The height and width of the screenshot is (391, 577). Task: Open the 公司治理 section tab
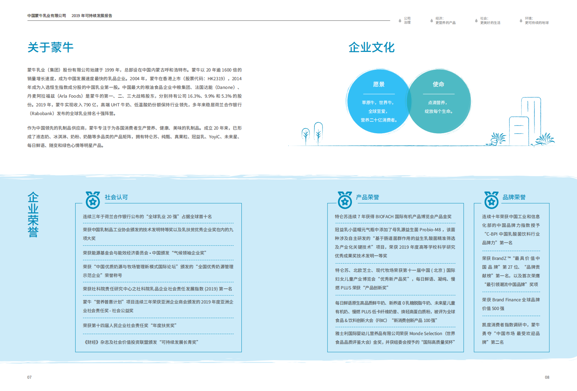click(407, 20)
